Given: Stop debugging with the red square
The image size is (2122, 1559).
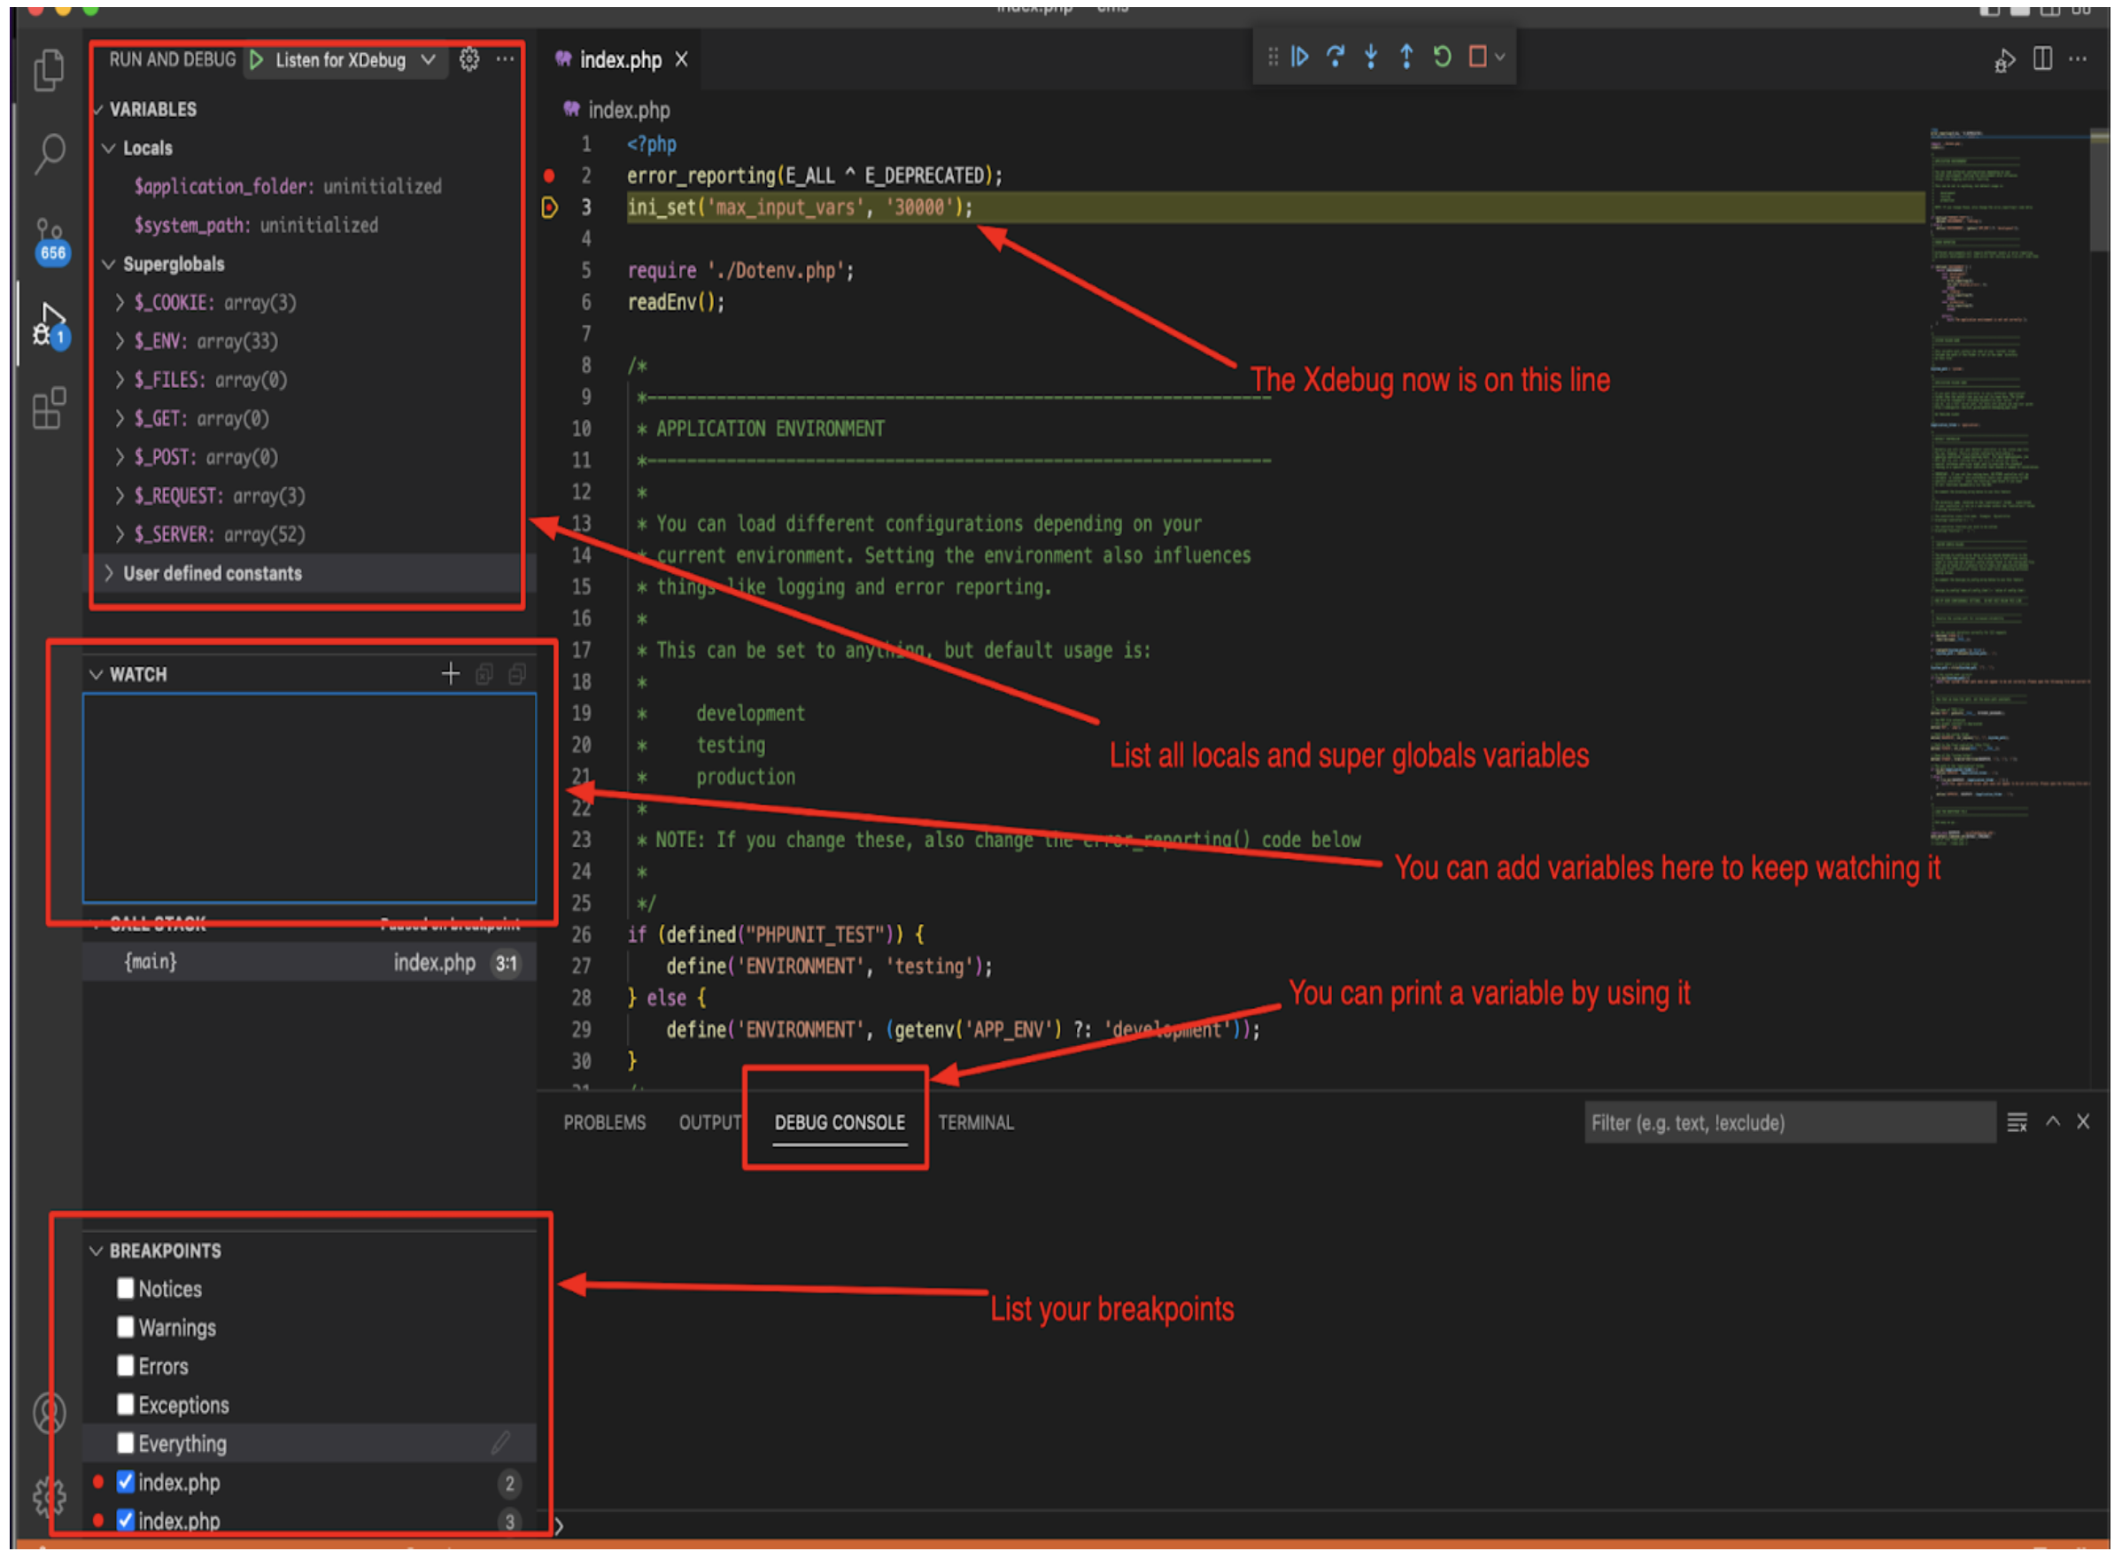Looking at the screenshot, I should 1477,58.
